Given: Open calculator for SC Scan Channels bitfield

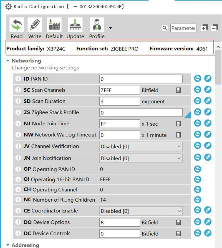Looking at the screenshot, I should click(x=178, y=90).
